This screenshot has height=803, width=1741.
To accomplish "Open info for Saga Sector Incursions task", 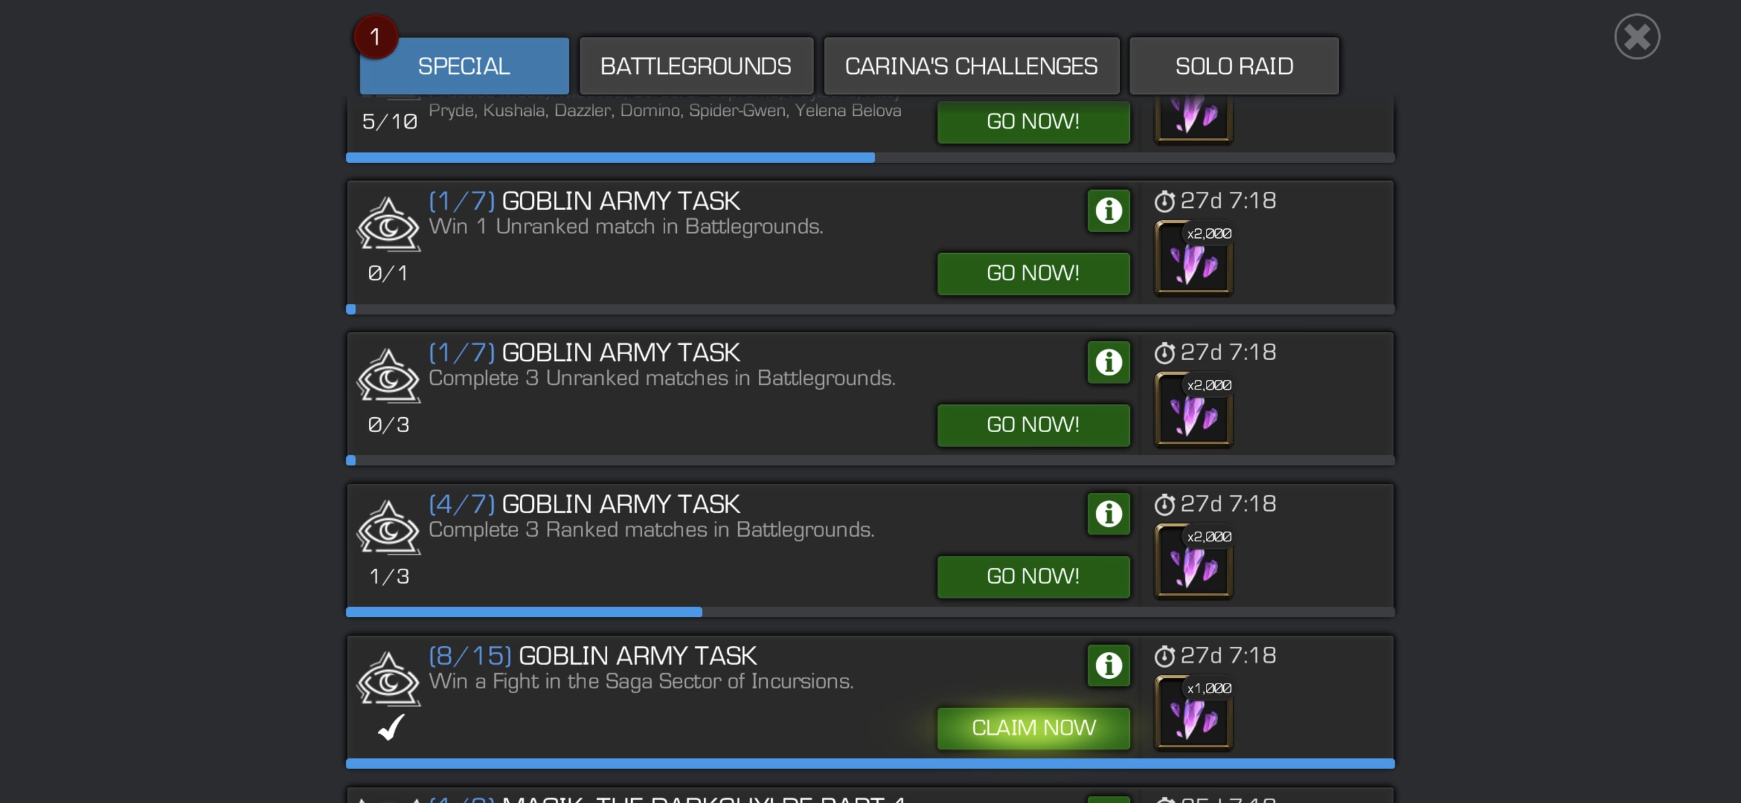I will tap(1108, 666).
